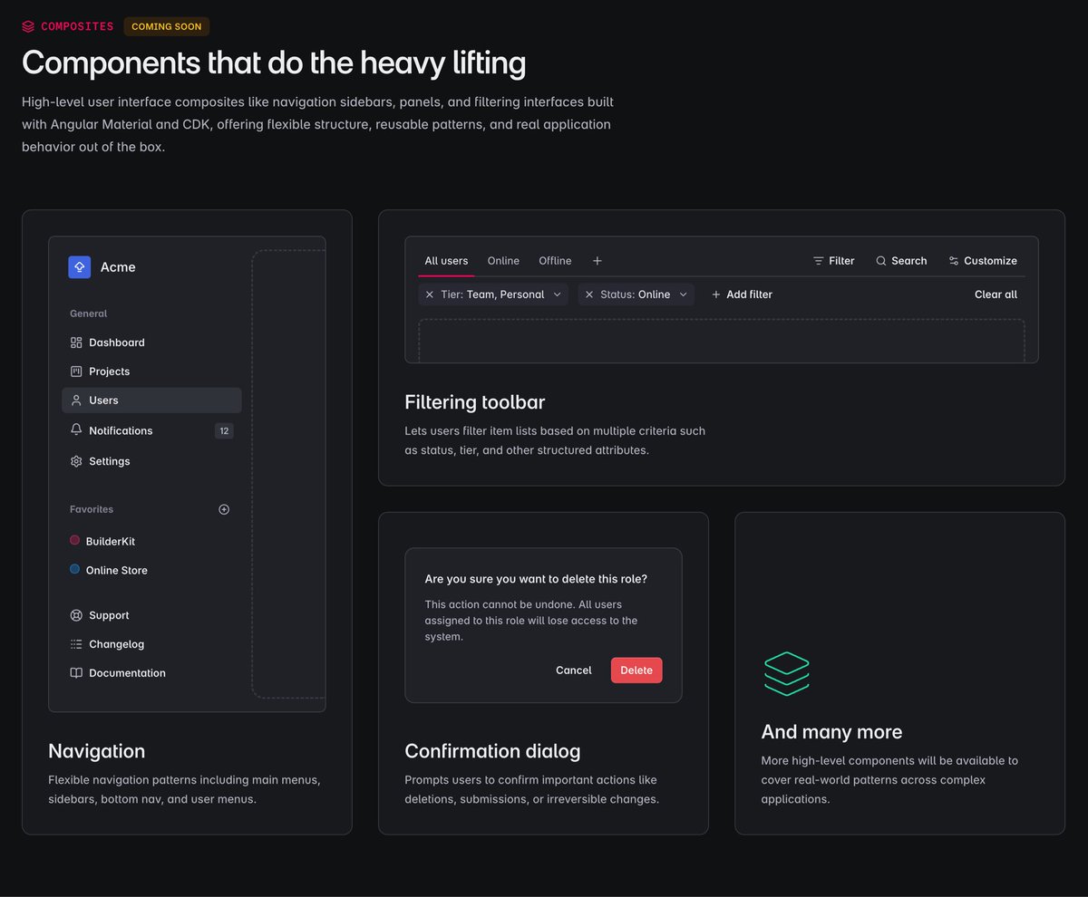Click the Composites layers icon in header
This screenshot has width=1088, height=897.
[28, 26]
